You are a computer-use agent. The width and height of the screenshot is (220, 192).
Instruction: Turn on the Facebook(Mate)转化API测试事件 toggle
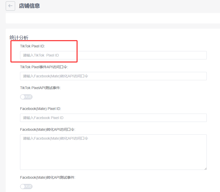pyautogui.click(x=26, y=187)
